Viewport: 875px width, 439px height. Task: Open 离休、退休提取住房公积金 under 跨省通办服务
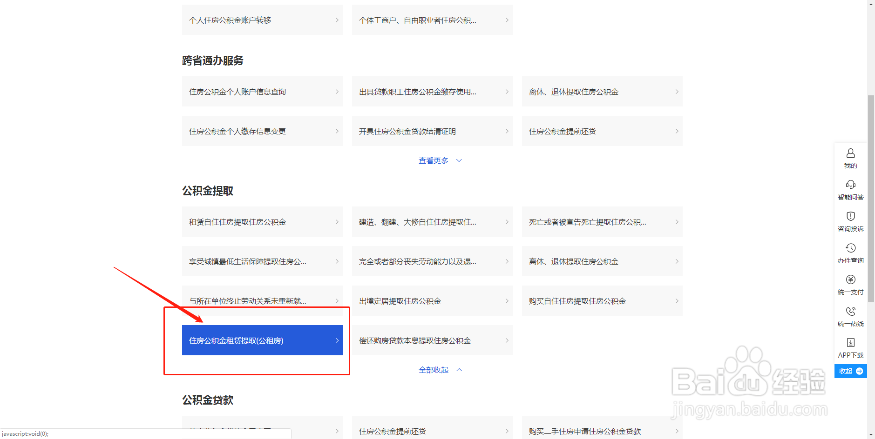coord(602,92)
